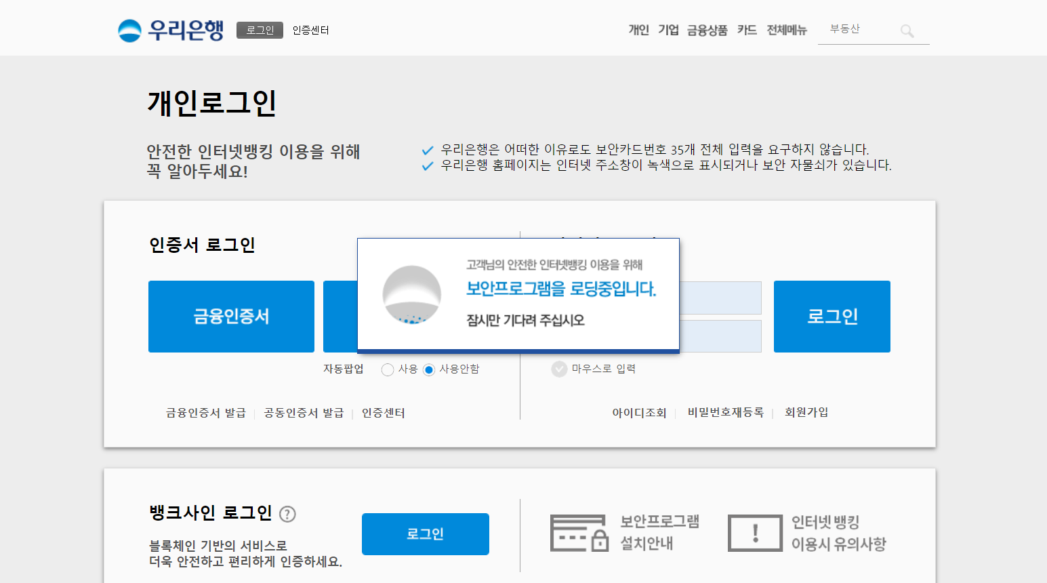Open 회원가입 link
Image resolution: width=1047 pixels, height=583 pixels.
point(806,412)
